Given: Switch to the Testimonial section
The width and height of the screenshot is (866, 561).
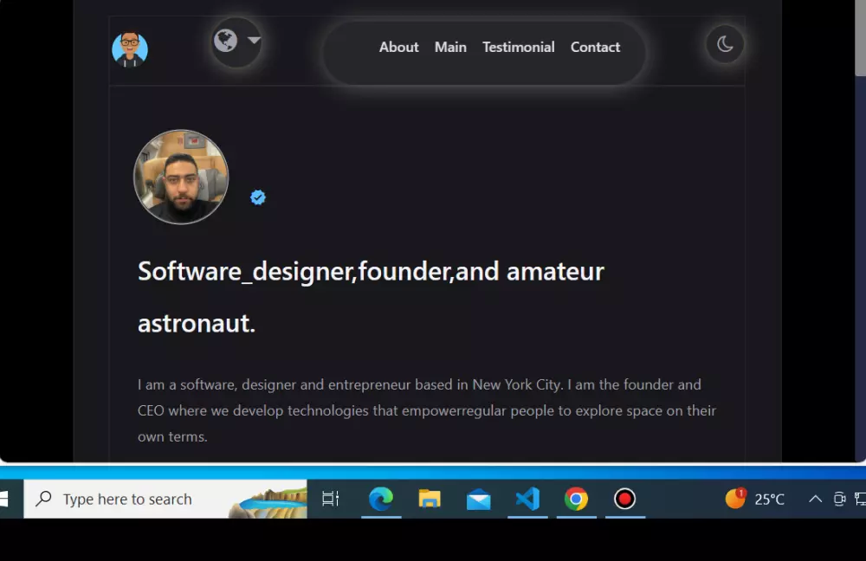Looking at the screenshot, I should click(x=518, y=47).
